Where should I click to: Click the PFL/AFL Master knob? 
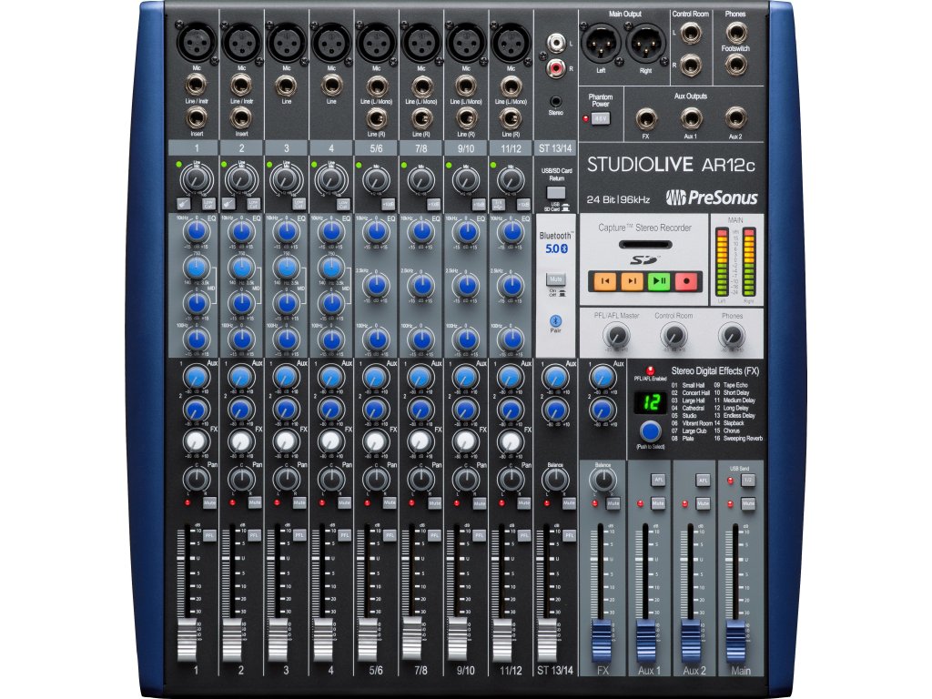(x=616, y=336)
